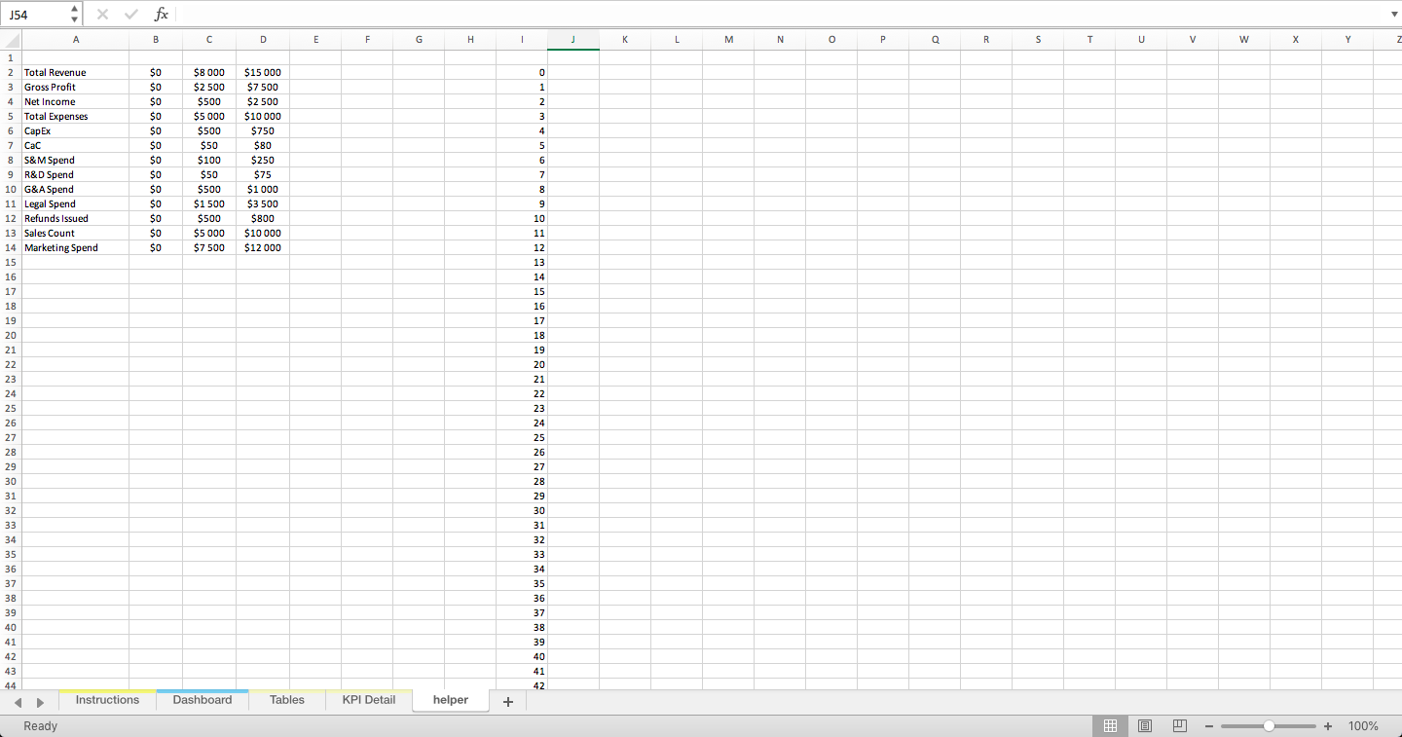Open Page Layout view from status bar
This screenshot has width=1402, height=737.
click(x=1144, y=725)
